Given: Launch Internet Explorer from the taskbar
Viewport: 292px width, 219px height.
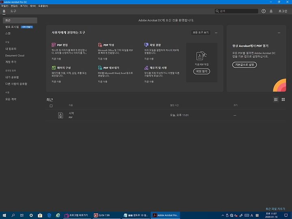Looking at the screenshot, I should point(58,215).
